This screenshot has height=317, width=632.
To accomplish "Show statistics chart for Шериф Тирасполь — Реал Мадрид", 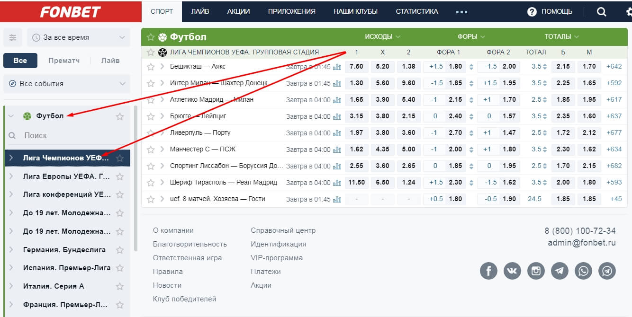I will (x=337, y=183).
